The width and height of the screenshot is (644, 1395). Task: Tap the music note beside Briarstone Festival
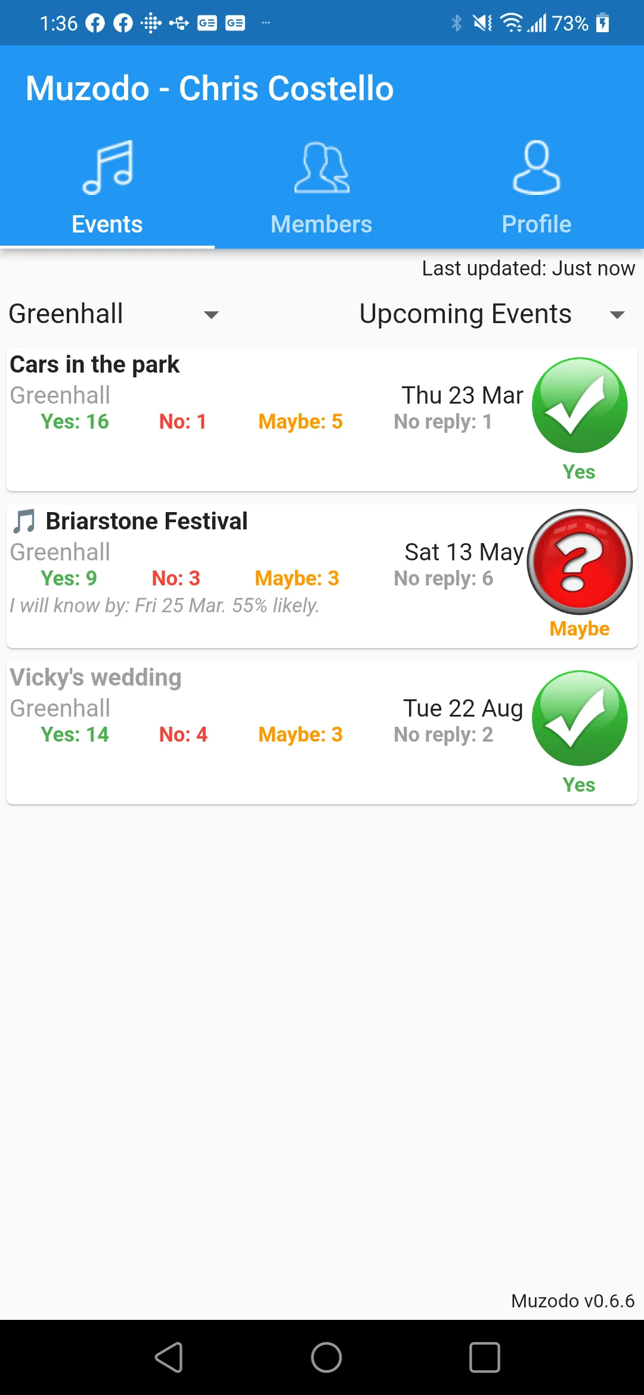coord(24,522)
